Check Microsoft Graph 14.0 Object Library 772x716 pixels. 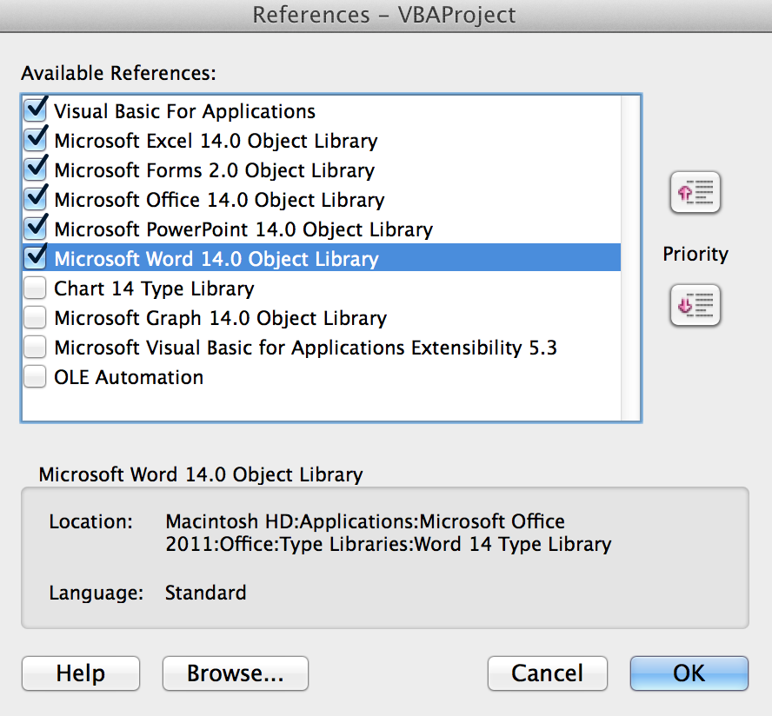[36, 317]
